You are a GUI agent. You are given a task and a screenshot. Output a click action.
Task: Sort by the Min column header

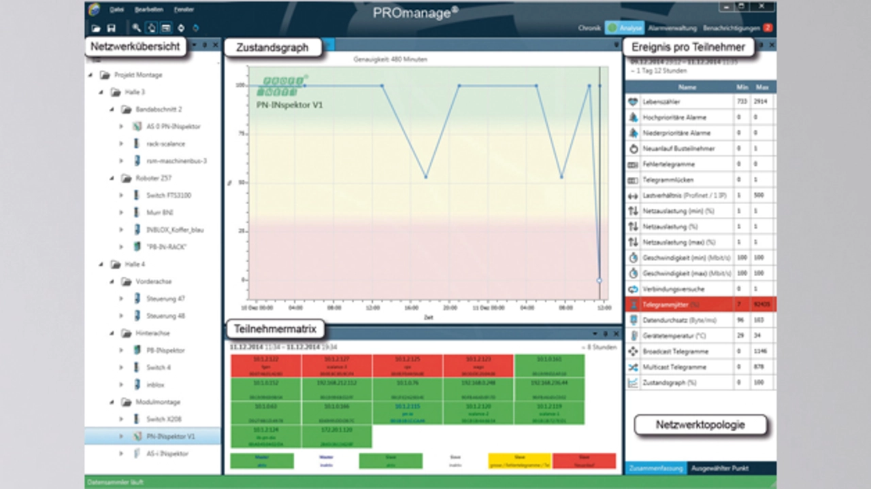click(742, 87)
